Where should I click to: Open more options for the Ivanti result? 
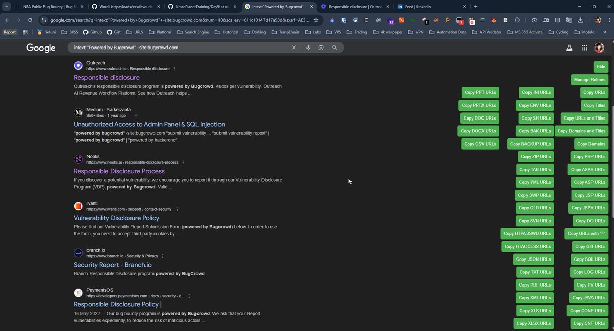tap(177, 209)
